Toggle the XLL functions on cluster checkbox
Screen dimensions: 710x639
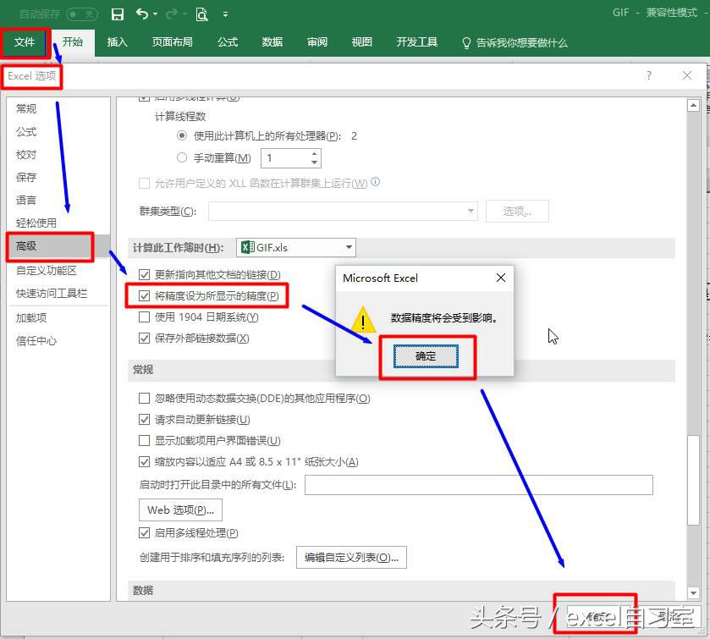144,184
